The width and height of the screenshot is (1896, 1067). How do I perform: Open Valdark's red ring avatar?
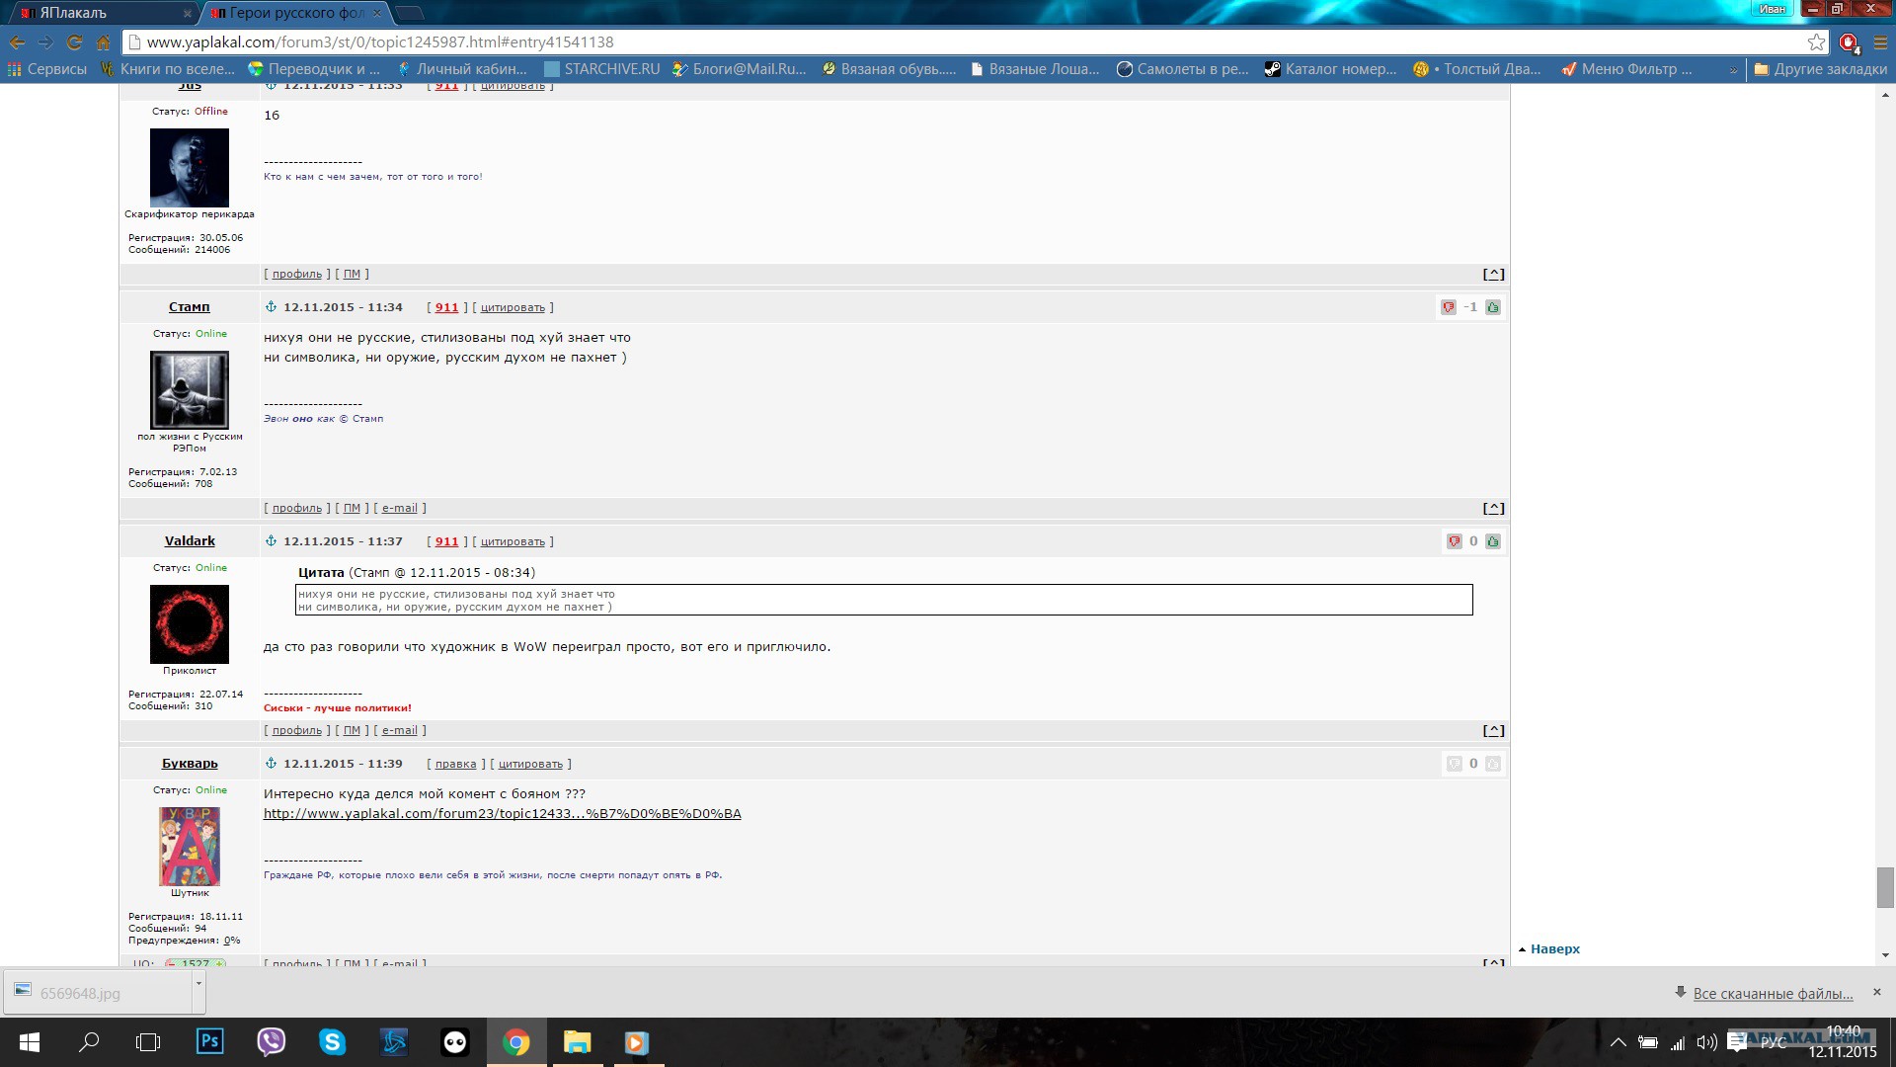click(x=190, y=624)
